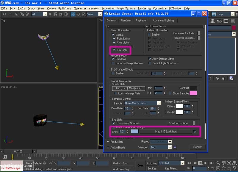Viewport: 238px width, 172px height.
Task: Click Go to Start playback button
Action: [189, 163]
